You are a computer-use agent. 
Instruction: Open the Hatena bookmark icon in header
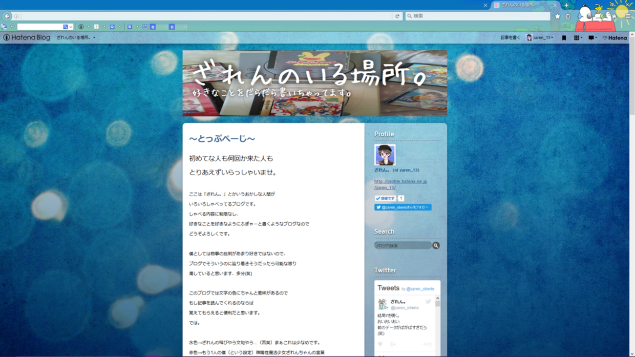(x=564, y=38)
